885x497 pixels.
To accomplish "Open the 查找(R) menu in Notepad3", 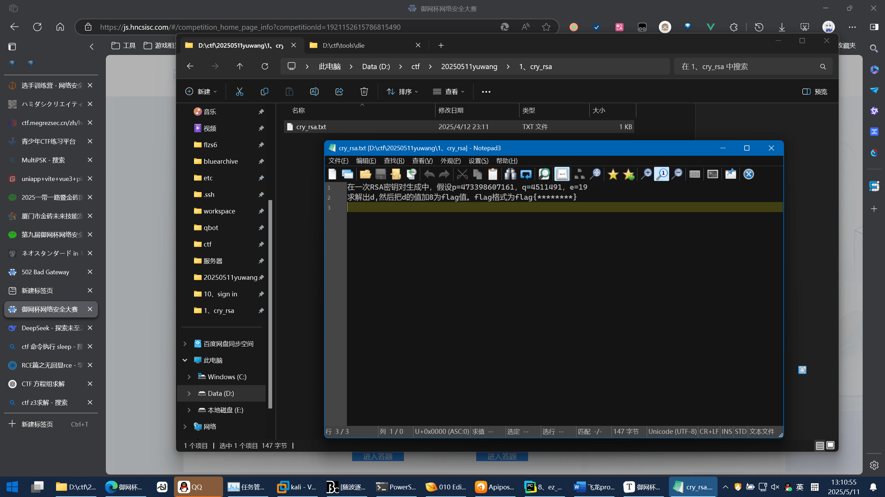I will click(x=394, y=161).
